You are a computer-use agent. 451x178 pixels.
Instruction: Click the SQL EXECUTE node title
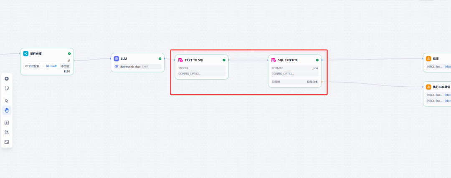[288, 60]
